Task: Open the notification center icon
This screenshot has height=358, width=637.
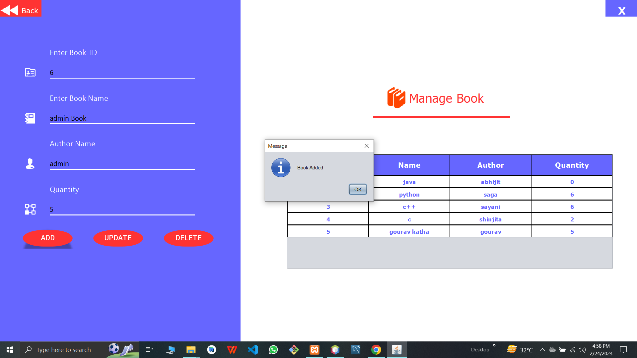Action: (623, 350)
